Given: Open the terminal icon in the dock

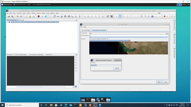Looking at the screenshot, I should (88, 100).
